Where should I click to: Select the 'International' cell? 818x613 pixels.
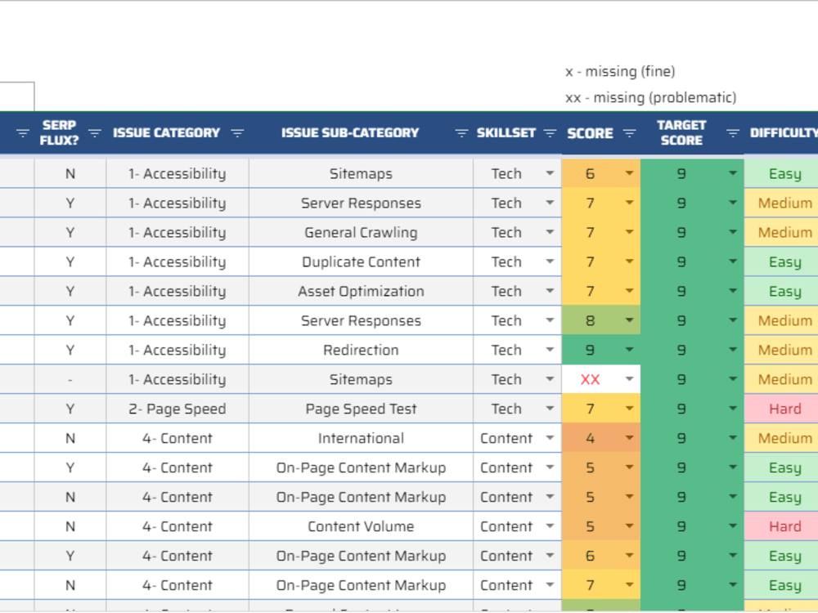click(361, 438)
